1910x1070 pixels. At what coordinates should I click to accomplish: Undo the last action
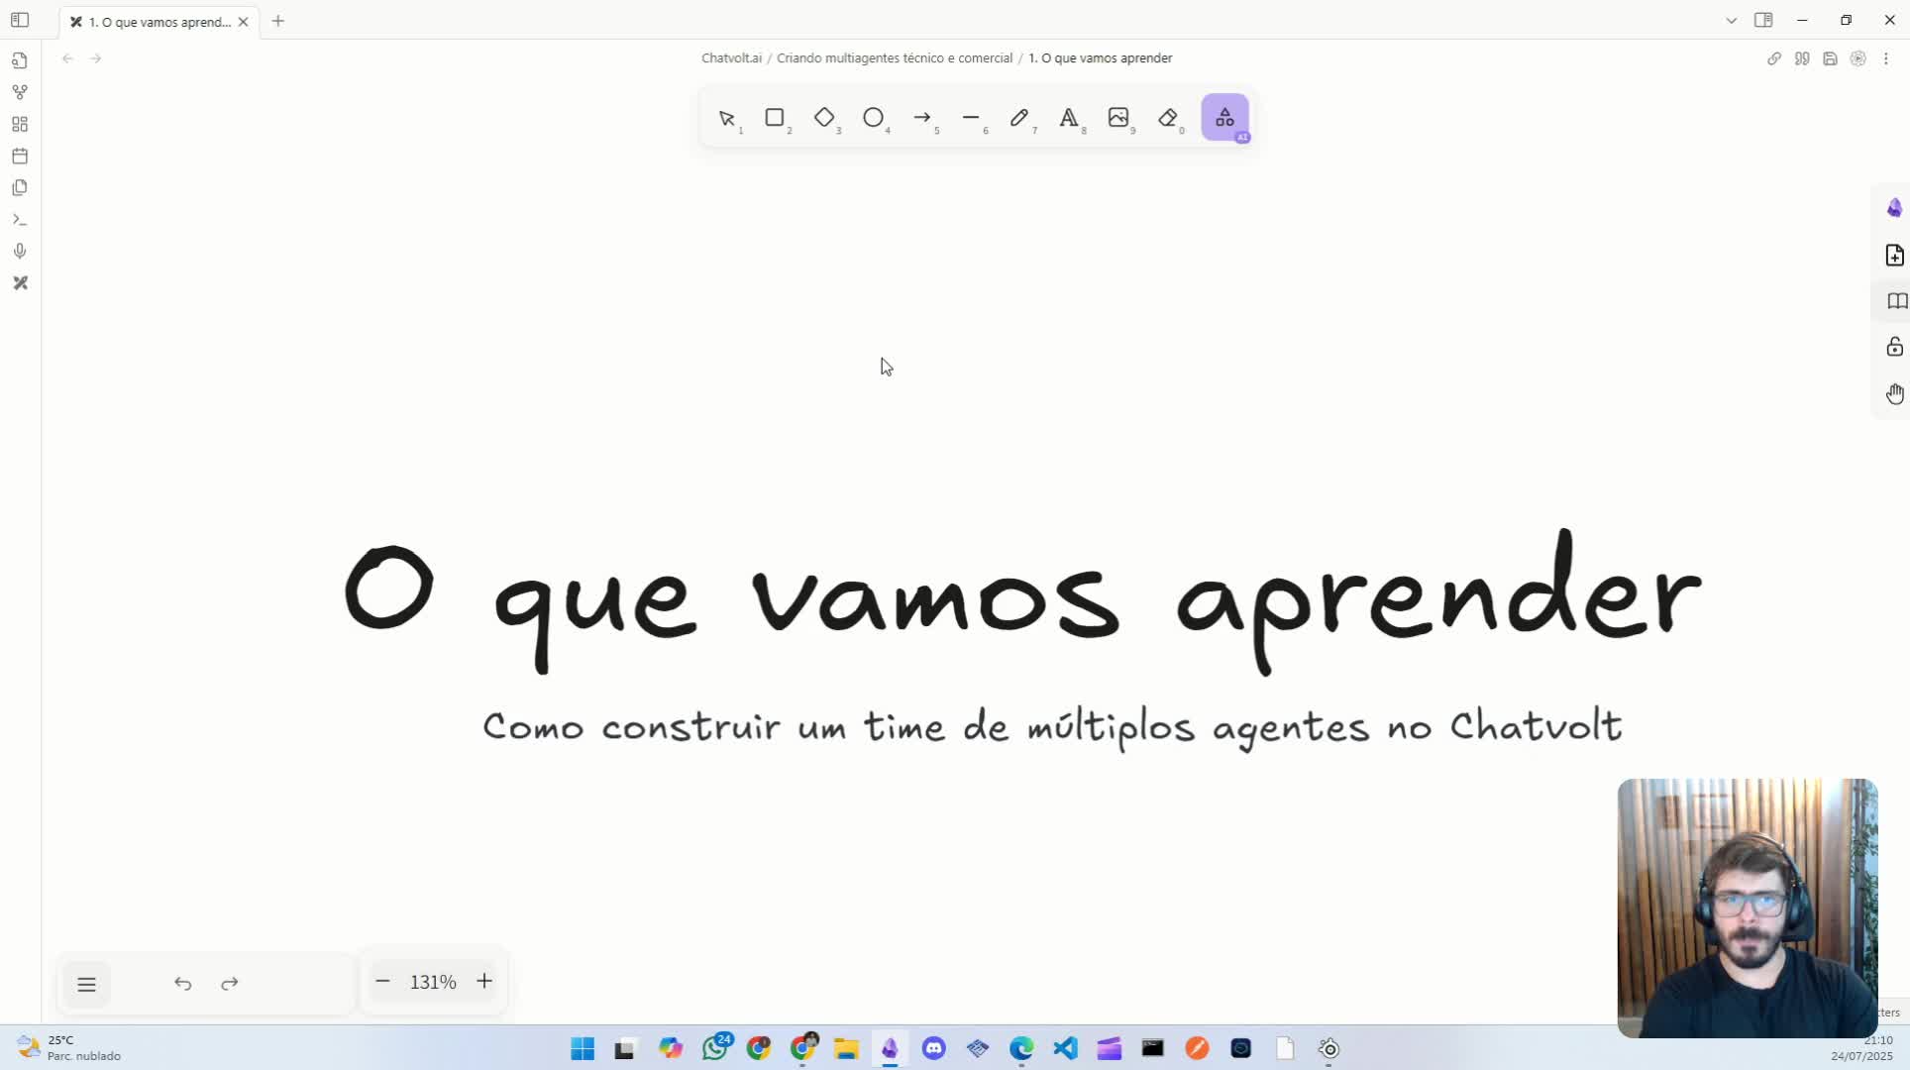click(182, 983)
